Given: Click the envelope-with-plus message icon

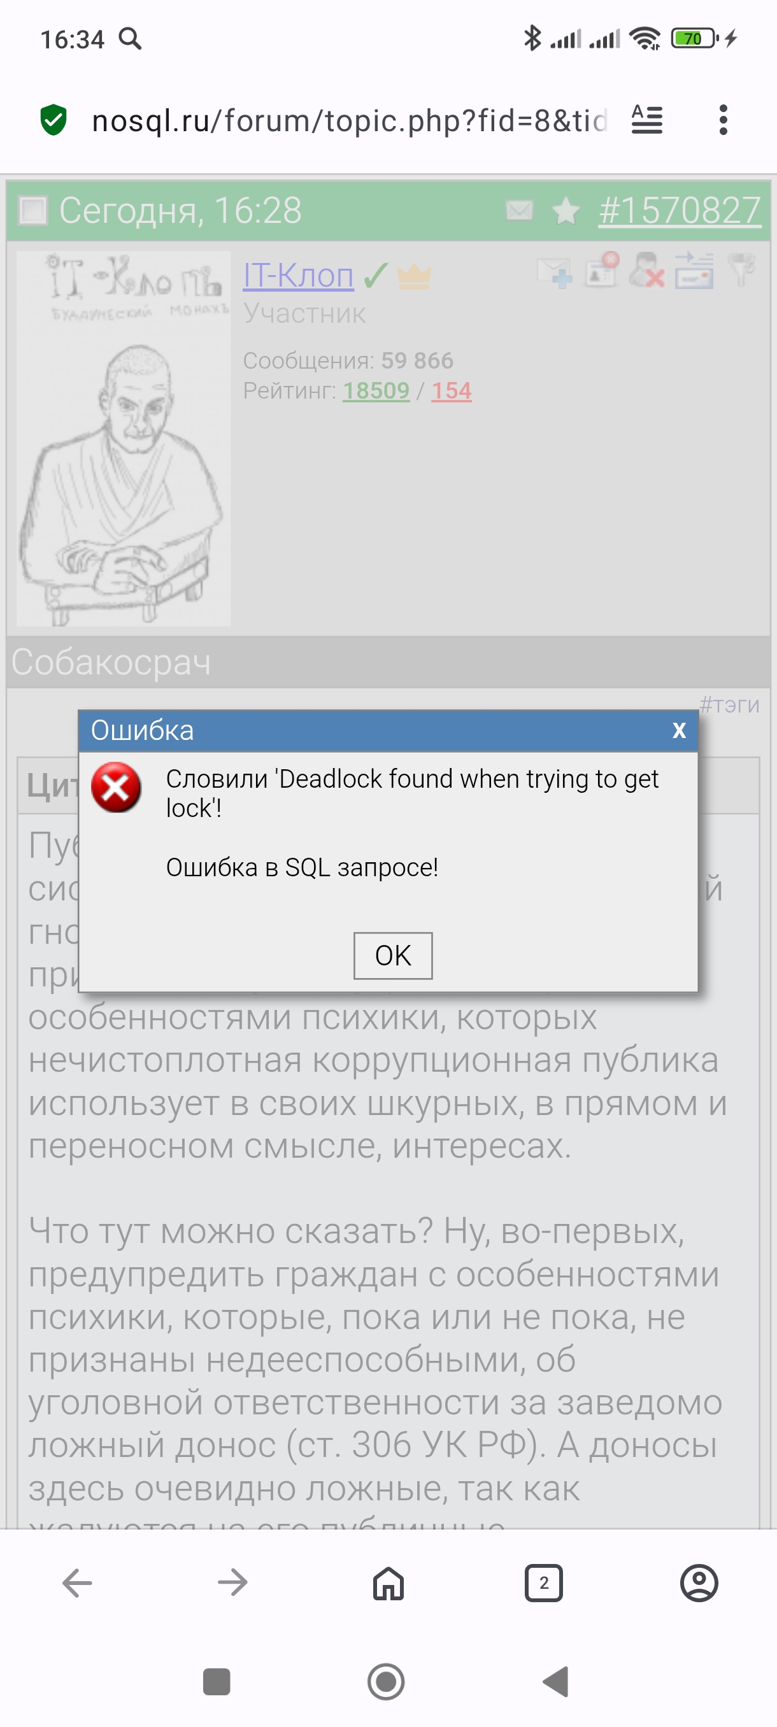Looking at the screenshot, I should coord(555,272).
